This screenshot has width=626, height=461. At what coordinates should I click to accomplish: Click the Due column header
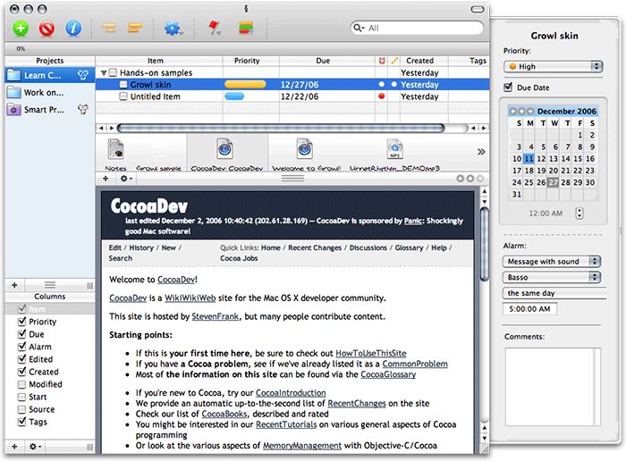click(x=327, y=61)
